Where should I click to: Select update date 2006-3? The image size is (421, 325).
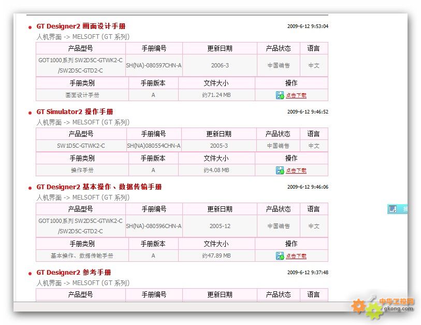point(220,65)
